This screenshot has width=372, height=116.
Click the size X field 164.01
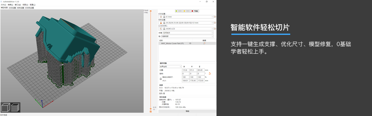pos(185,81)
